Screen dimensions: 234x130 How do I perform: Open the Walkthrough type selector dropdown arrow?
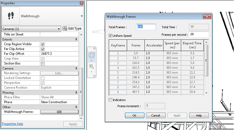[x=82, y=16]
